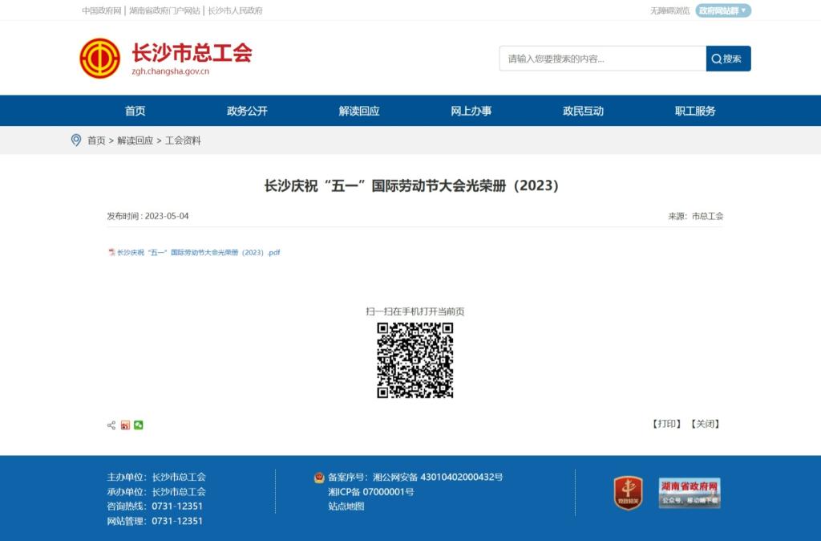Focus the search input field

click(601, 59)
